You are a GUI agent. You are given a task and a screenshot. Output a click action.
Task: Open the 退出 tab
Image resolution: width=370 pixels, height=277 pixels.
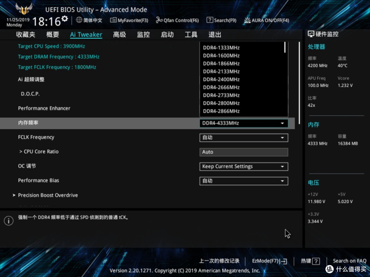point(215,35)
